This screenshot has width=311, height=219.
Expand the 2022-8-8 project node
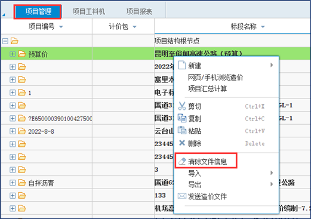click(13, 131)
